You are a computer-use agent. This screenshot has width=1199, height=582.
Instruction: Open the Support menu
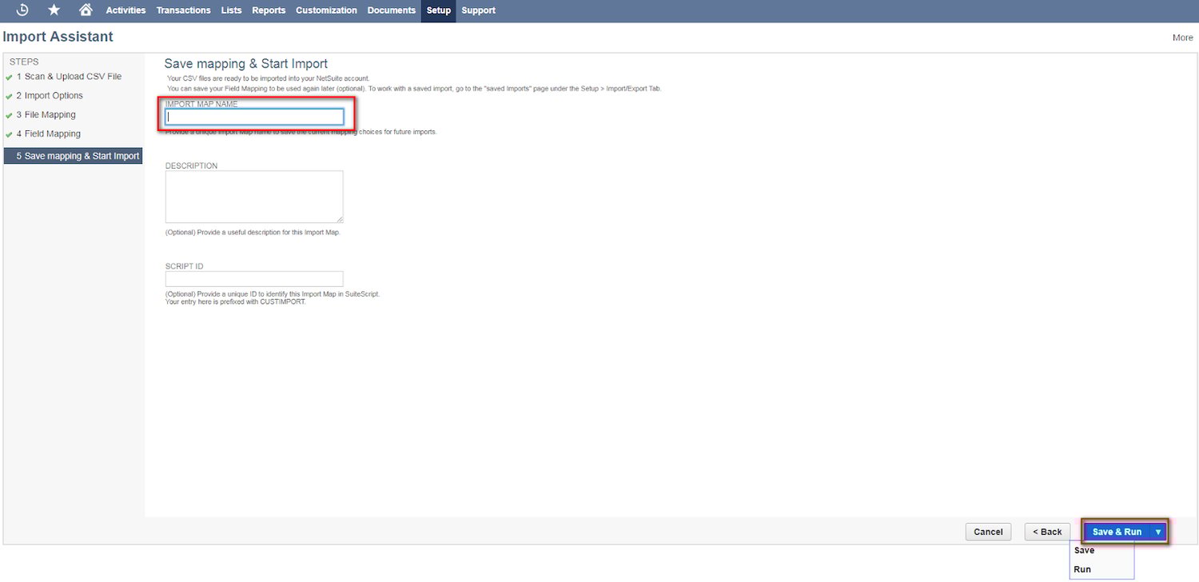click(478, 10)
